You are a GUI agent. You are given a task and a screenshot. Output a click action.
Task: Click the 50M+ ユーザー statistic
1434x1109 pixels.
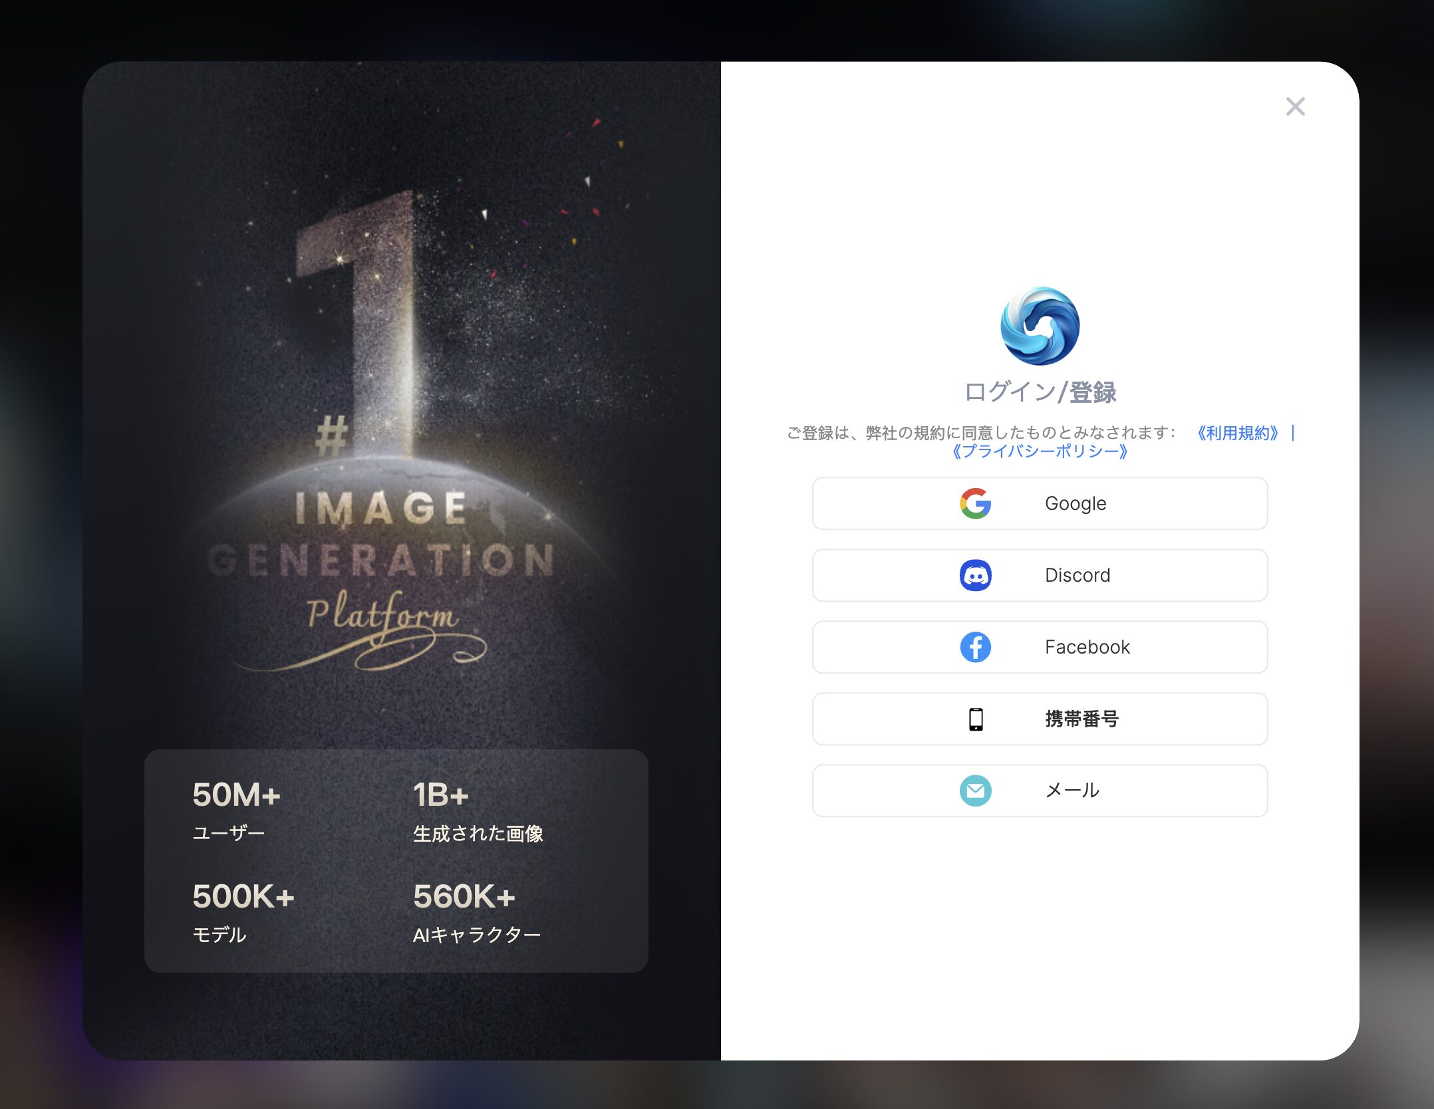point(236,810)
